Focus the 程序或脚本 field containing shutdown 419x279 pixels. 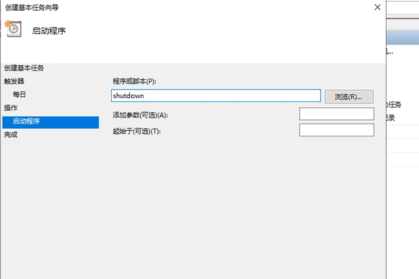[216, 96]
